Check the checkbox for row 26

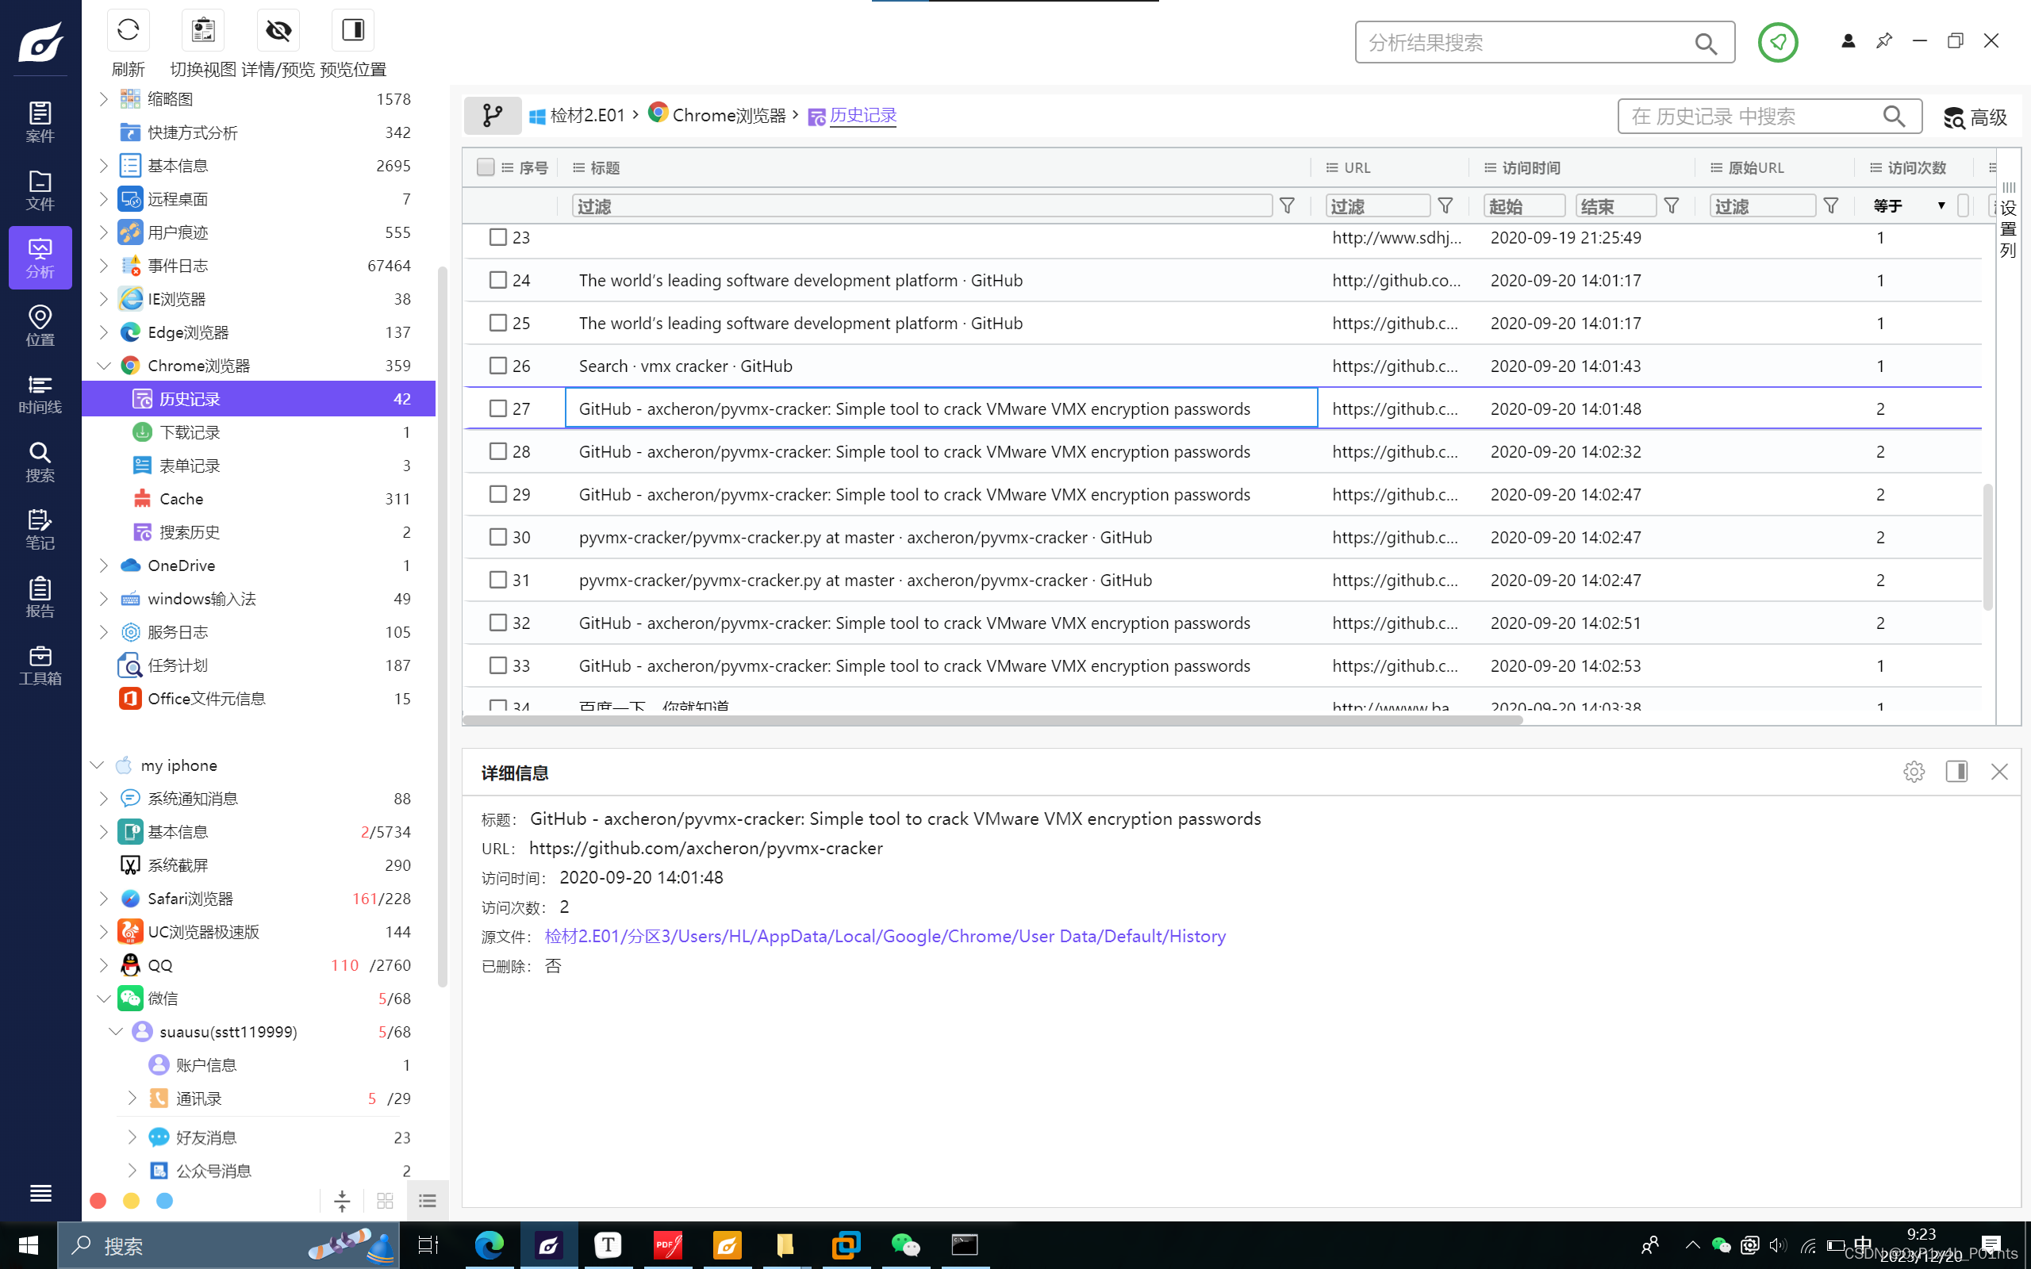[x=497, y=365]
